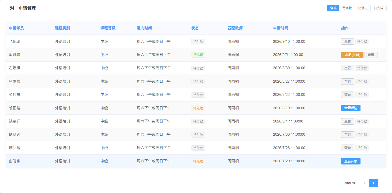Select student name 乜优璇

click(15, 41)
